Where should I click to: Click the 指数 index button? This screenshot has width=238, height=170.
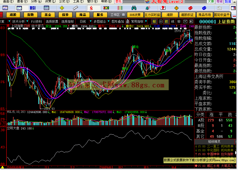pyautogui.click(x=31, y=15)
